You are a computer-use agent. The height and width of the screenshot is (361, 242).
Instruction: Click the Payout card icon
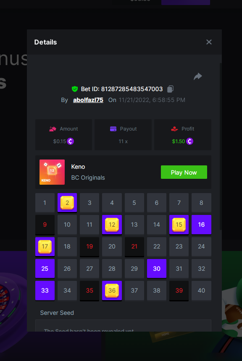(x=113, y=129)
